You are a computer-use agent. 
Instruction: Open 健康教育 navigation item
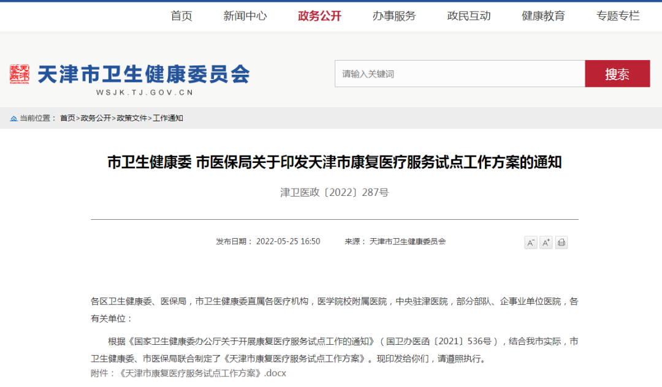tap(543, 16)
